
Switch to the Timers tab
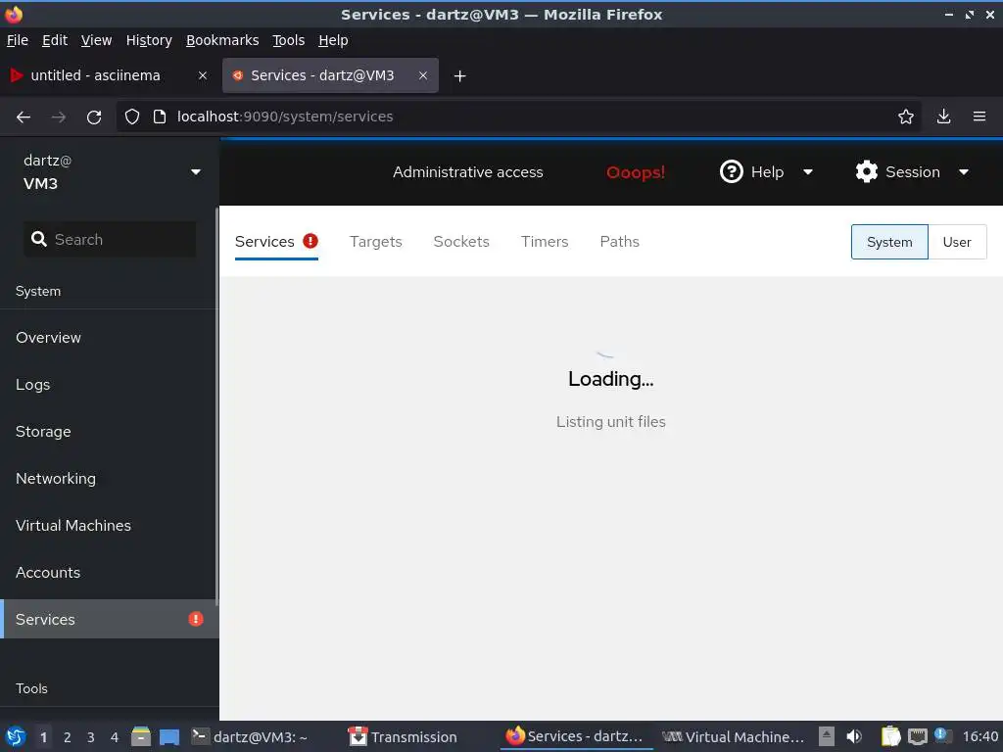(x=545, y=242)
